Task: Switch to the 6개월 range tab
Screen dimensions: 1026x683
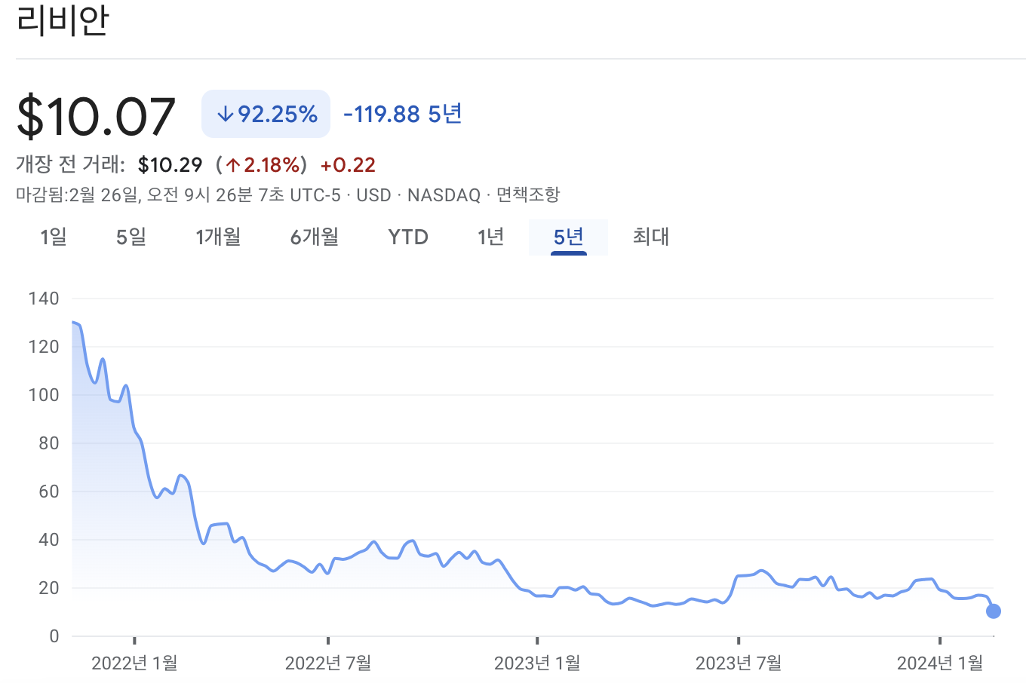Action: 315,237
